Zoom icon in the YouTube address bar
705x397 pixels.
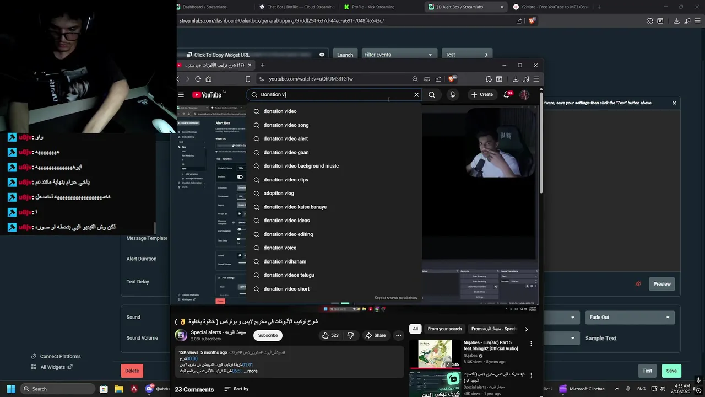(x=415, y=79)
